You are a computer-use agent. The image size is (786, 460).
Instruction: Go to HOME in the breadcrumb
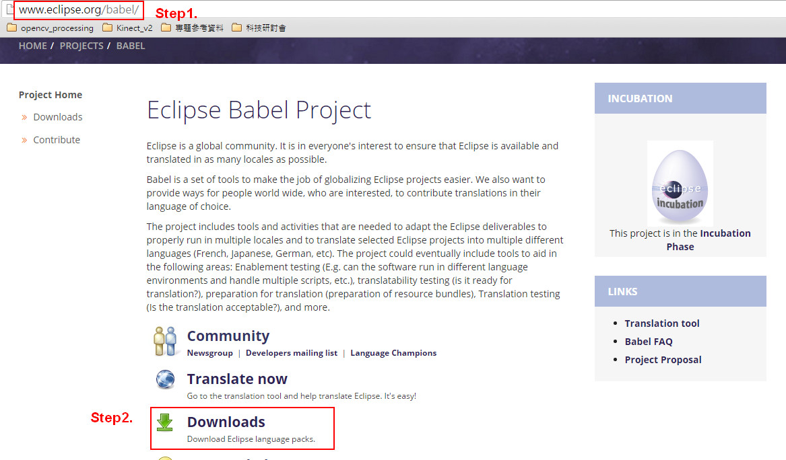pos(32,46)
